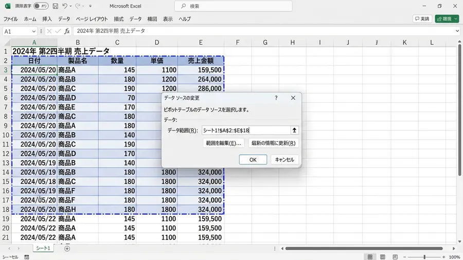
Task: Click the 最新の情報に更新(R) button
Action: coord(274,143)
